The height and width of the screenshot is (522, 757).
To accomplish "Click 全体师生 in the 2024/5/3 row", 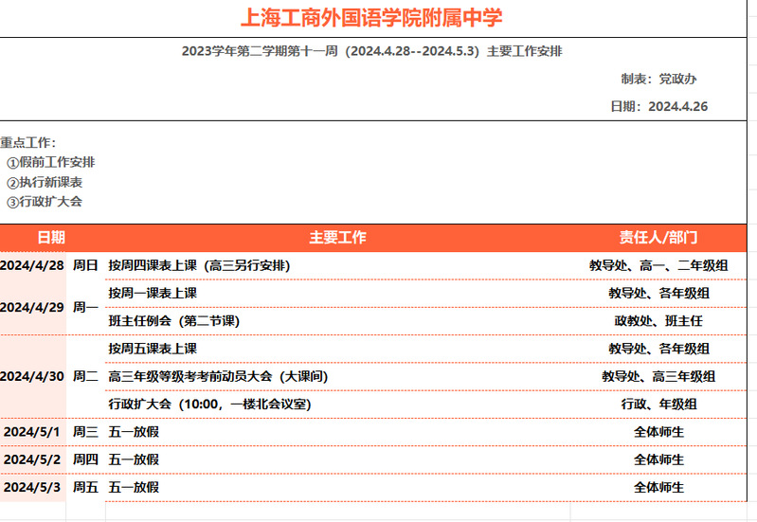I will (658, 487).
